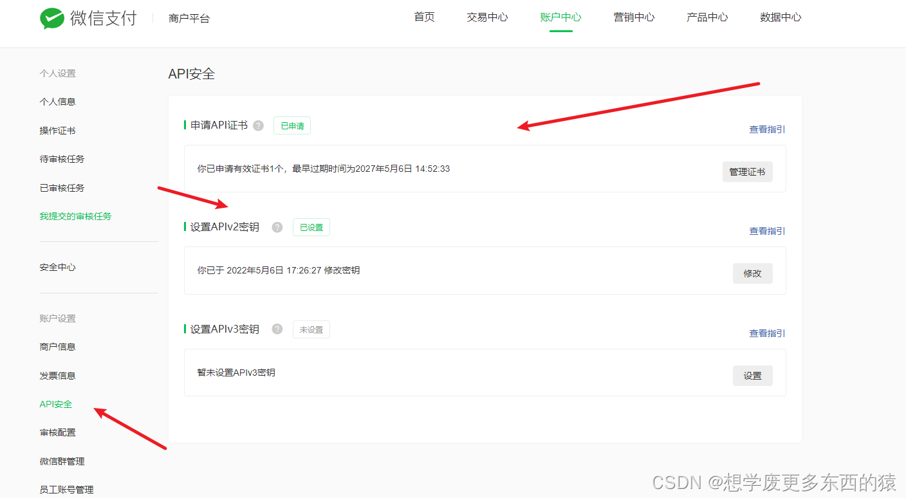This screenshot has width=906, height=498.
Task: Open 查看指引 for API certificate
Action: coord(766,129)
